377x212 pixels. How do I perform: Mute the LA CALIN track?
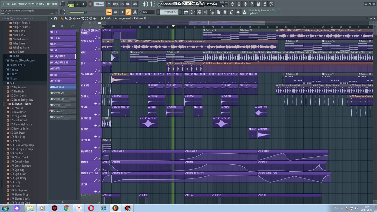tap(99, 38)
